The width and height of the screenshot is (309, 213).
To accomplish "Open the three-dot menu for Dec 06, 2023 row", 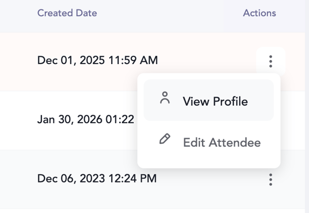I will point(271,179).
